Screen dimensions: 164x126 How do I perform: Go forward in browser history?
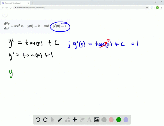(x=6, y=8)
